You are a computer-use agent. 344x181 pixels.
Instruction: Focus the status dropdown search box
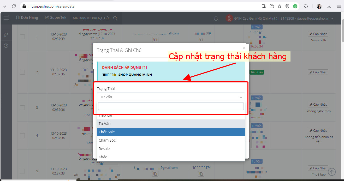(x=171, y=106)
